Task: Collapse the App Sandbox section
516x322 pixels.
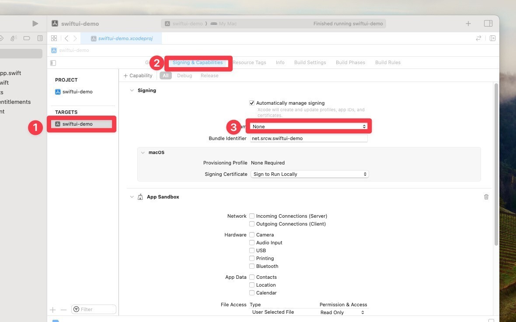Action: (132, 197)
